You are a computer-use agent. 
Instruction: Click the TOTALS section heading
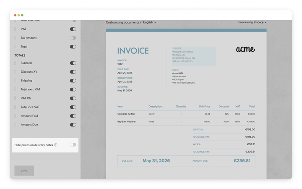coord(20,55)
